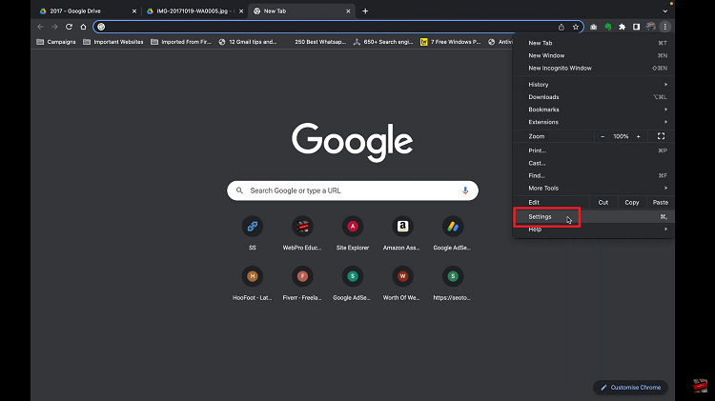
Task: Open the Important Websites bookmark folder
Action: point(113,42)
